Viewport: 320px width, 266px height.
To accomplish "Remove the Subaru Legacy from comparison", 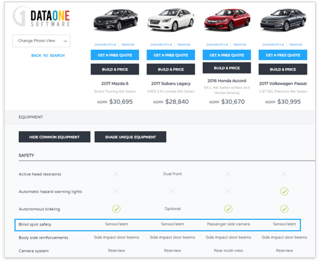I will [x=184, y=45].
